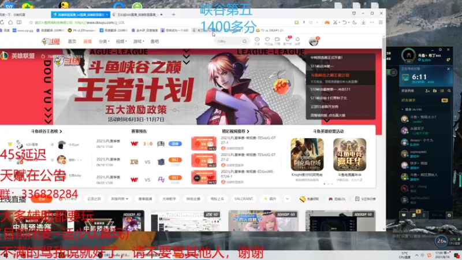Select the VALORANT filter tab
The image size is (462, 260).
point(243,199)
